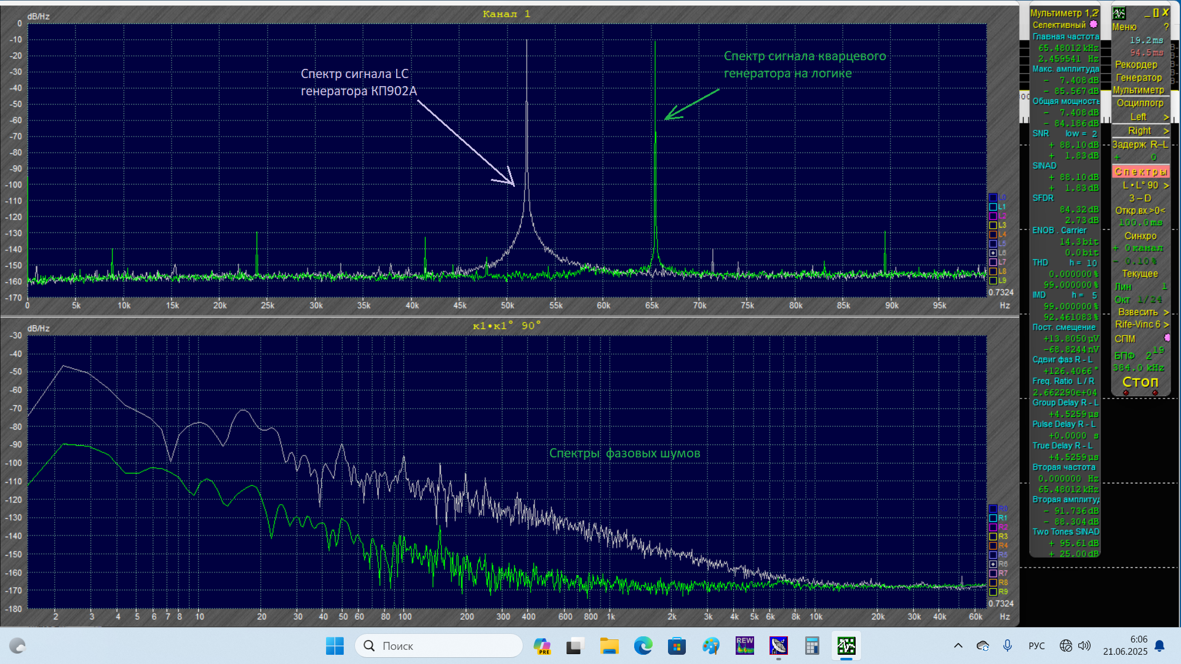Click the active green spectrum app taskbar icon
Viewport: 1181px width, 664px height.
click(846, 646)
